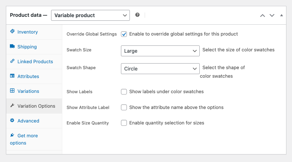Click 'Enable to override global settings' label

184,34
